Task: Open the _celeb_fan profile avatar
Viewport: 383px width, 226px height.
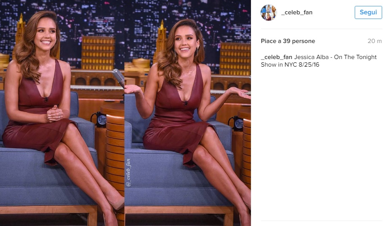Action: click(268, 13)
